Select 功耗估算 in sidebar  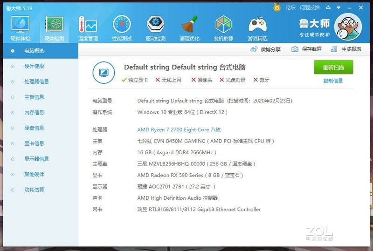[x=41, y=190]
